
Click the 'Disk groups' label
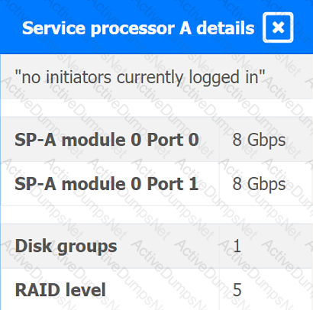point(66,247)
